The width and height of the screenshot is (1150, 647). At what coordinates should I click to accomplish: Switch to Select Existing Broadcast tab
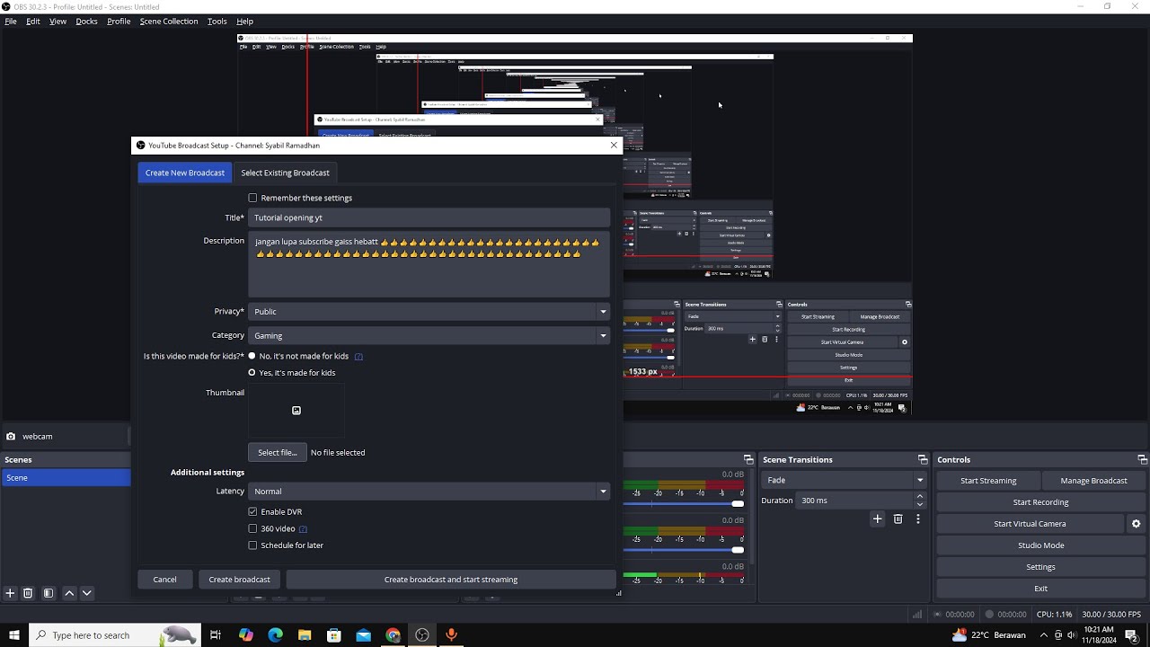click(x=285, y=173)
